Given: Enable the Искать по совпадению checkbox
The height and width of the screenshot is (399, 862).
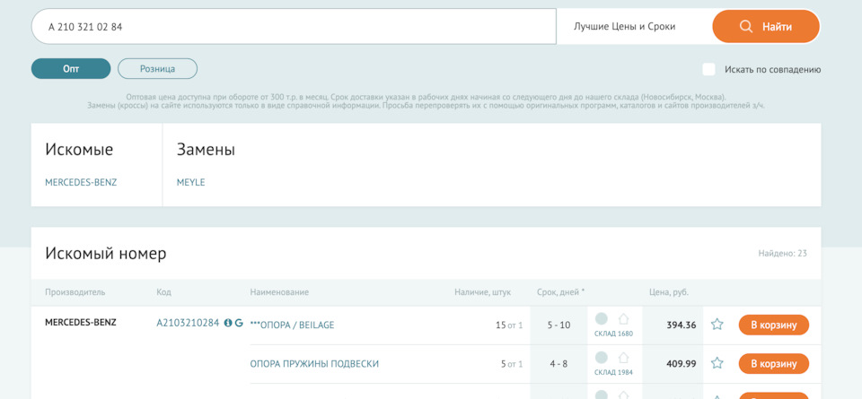Looking at the screenshot, I should pos(709,69).
